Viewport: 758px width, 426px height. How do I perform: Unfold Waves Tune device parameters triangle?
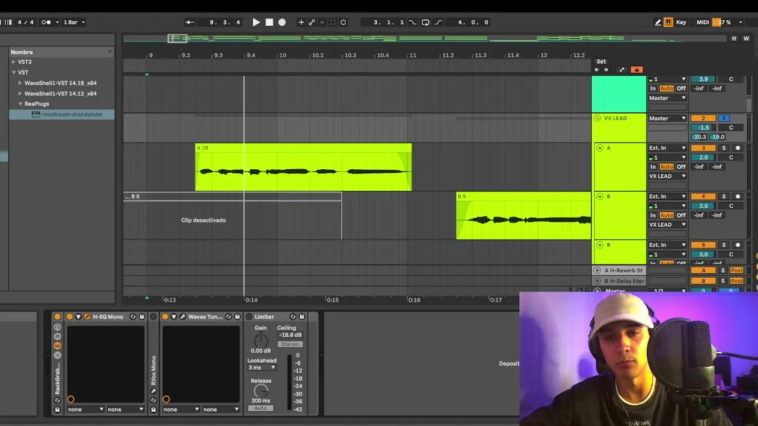coord(174,317)
